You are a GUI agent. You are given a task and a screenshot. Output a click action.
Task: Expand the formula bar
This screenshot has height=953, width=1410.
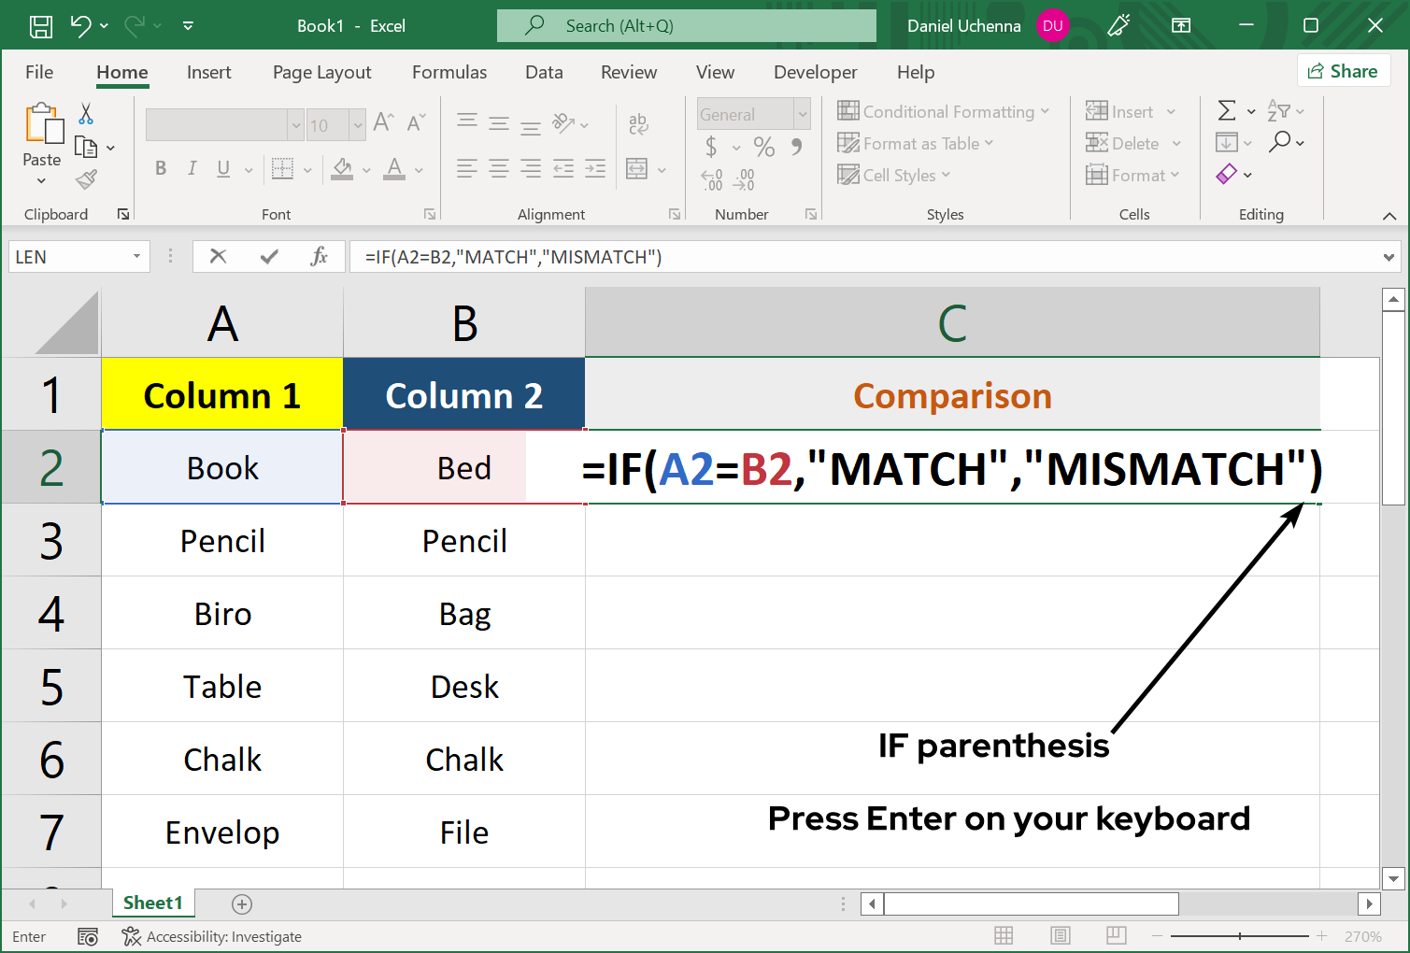(x=1389, y=257)
